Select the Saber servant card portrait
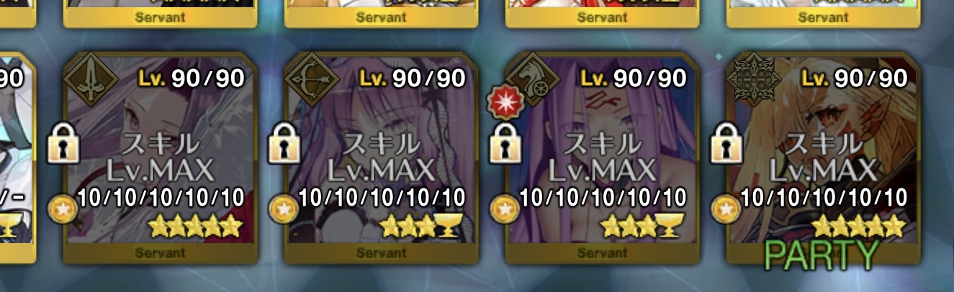 pyautogui.click(x=160, y=152)
